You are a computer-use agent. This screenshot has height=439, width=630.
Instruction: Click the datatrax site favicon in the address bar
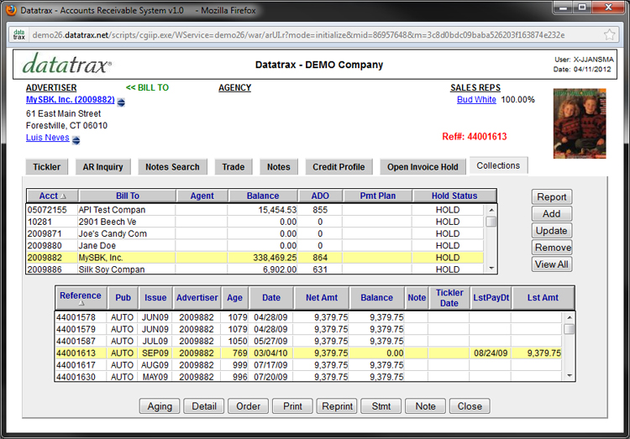pos(18,34)
